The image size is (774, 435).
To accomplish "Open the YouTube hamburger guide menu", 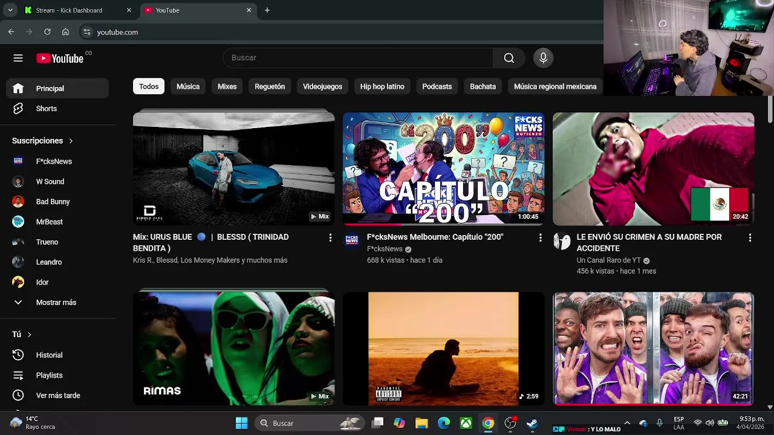I will click(x=18, y=58).
